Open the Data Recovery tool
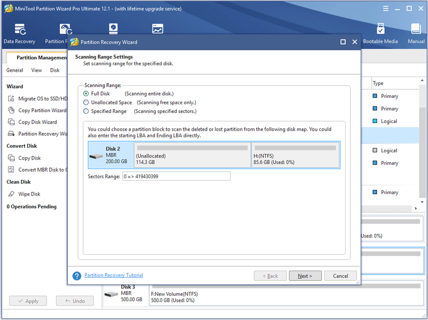This screenshot has height=320, width=428. click(19, 34)
